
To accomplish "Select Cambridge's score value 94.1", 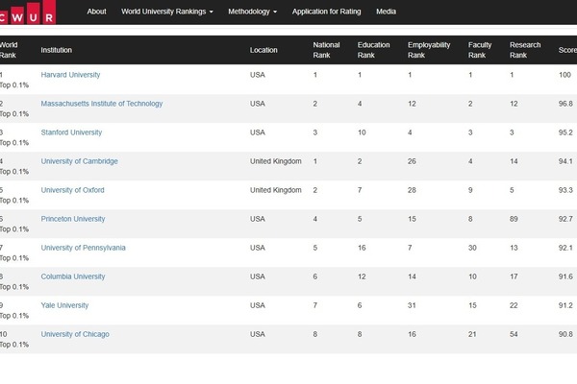I will pyautogui.click(x=565, y=161).
